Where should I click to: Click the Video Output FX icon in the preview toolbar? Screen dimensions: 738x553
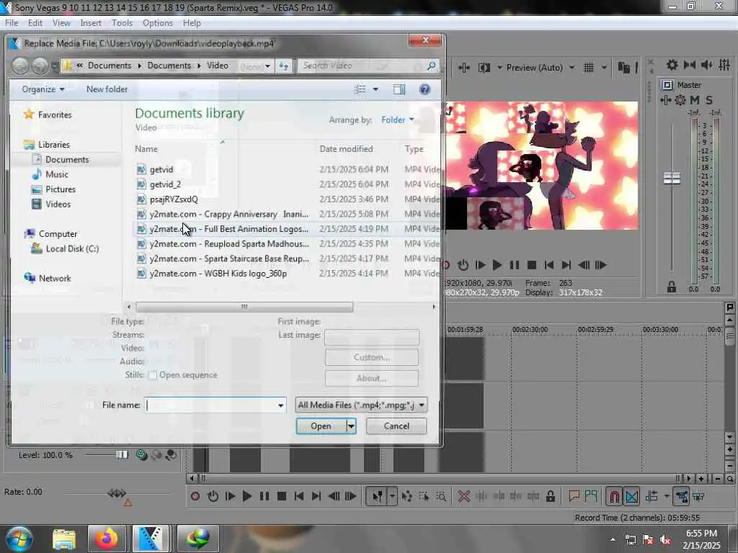point(464,68)
